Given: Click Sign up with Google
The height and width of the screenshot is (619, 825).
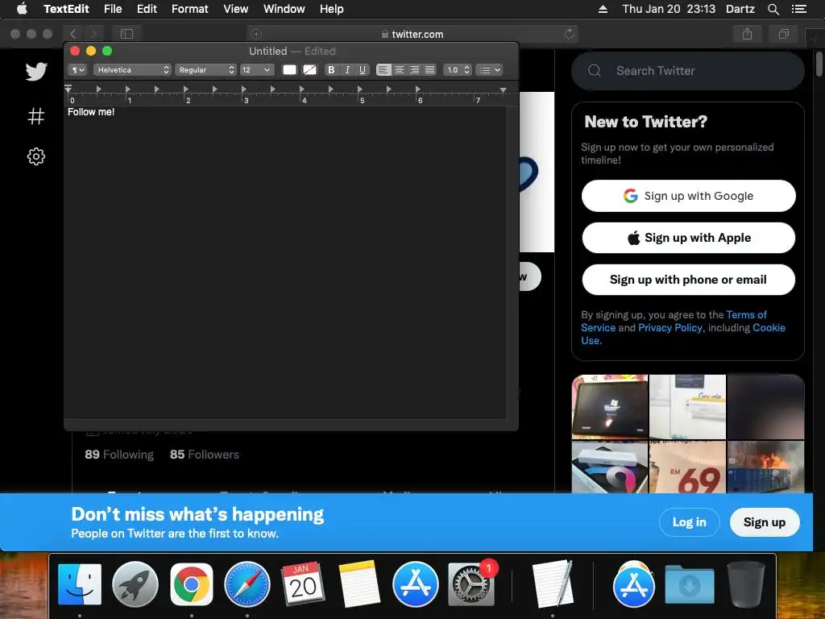Looking at the screenshot, I should click(x=688, y=196).
